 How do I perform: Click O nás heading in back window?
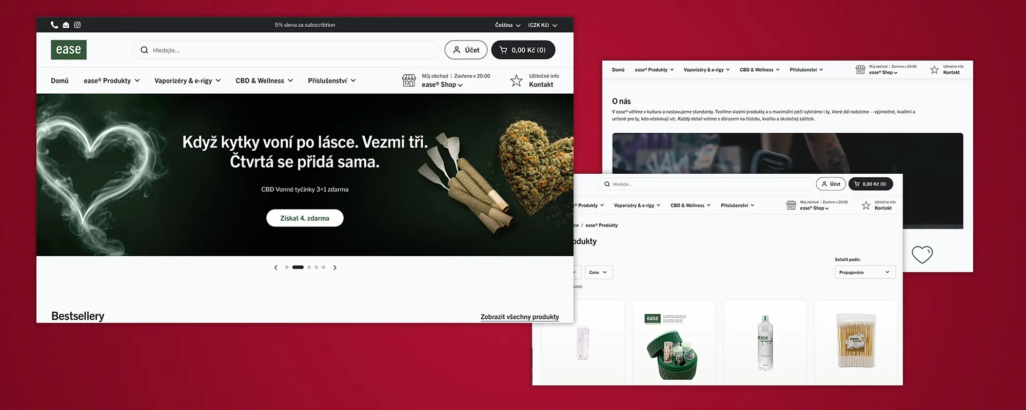coord(621,101)
